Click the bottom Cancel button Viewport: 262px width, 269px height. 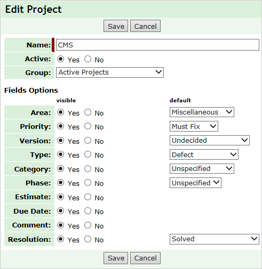click(x=145, y=258)
